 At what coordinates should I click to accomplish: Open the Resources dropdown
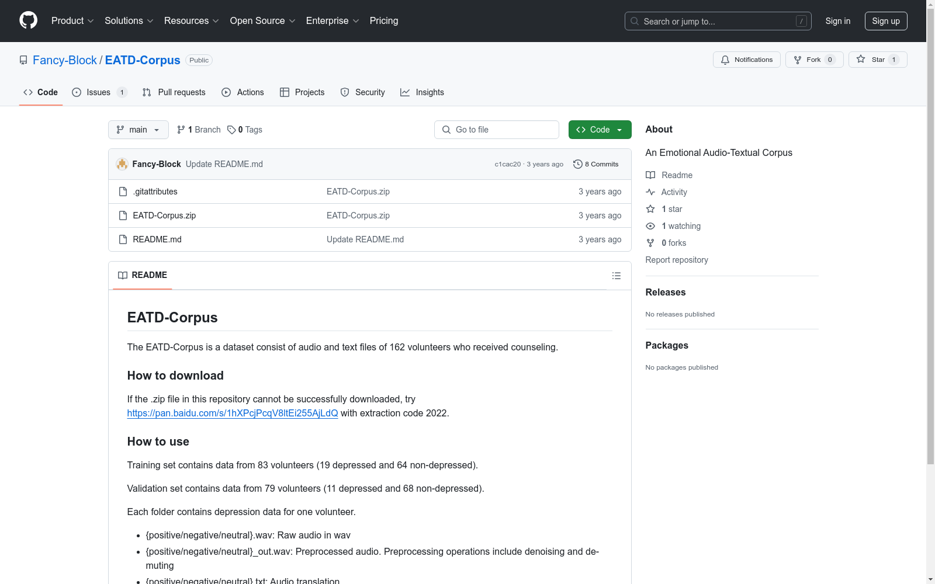pos(191,21)
